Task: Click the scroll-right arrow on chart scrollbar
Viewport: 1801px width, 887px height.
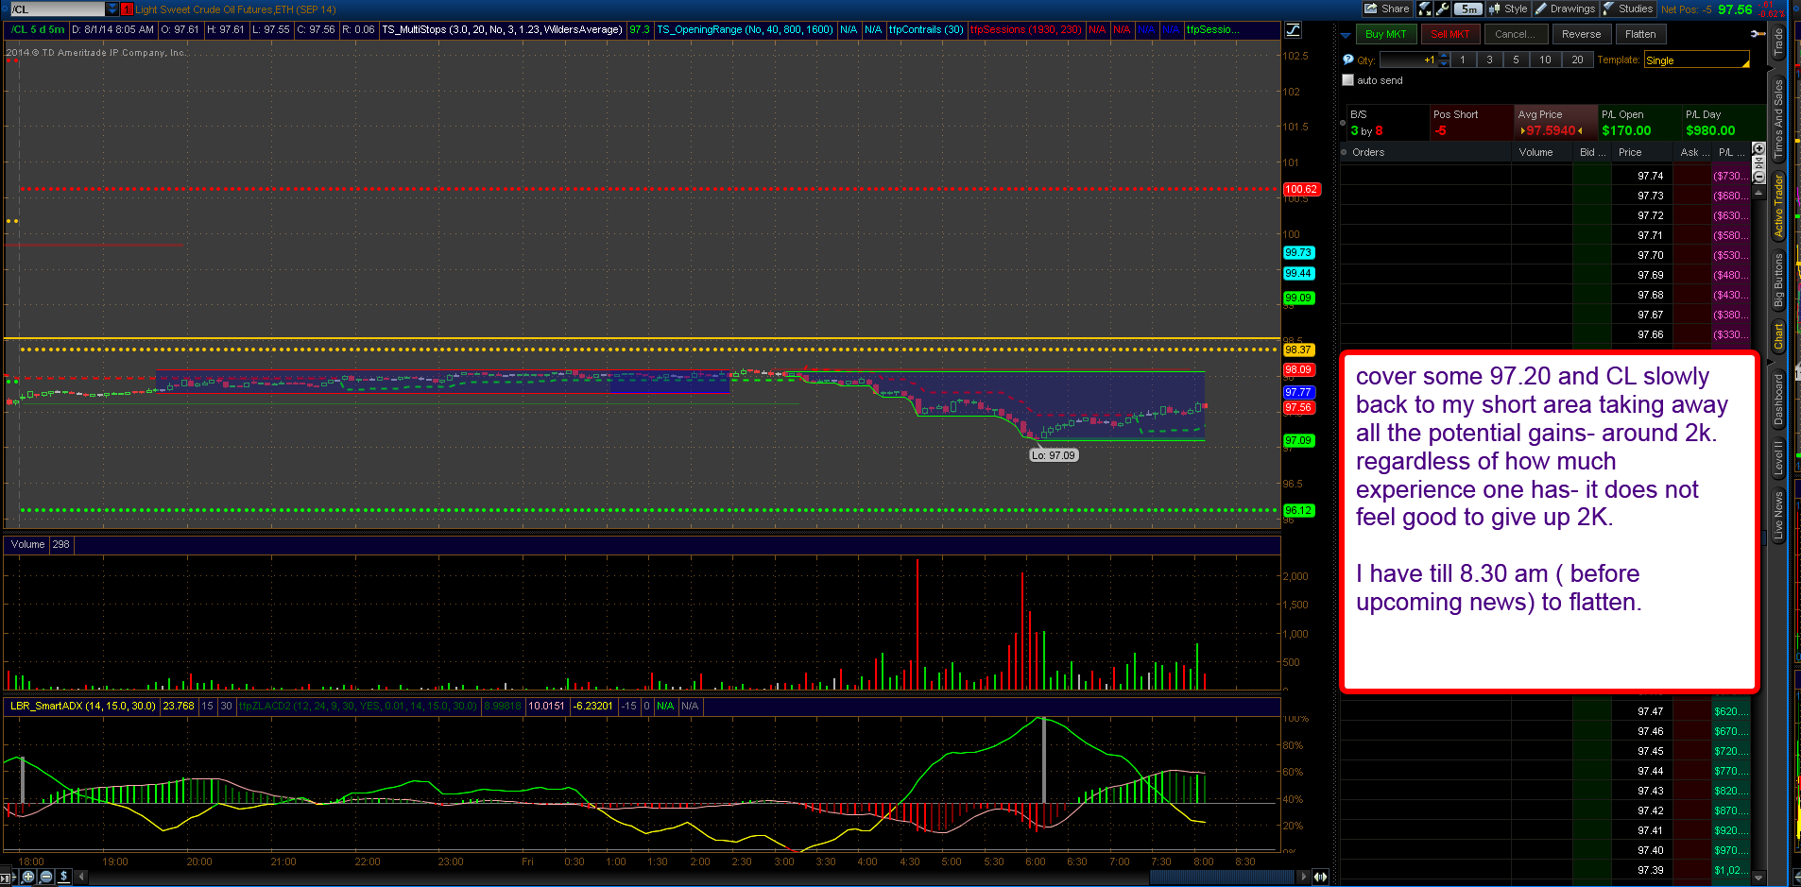Action: coord(1305,877)
